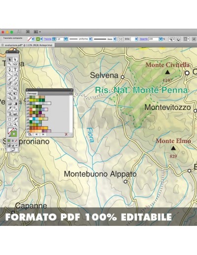Select the Blend tool

[15, 109]
